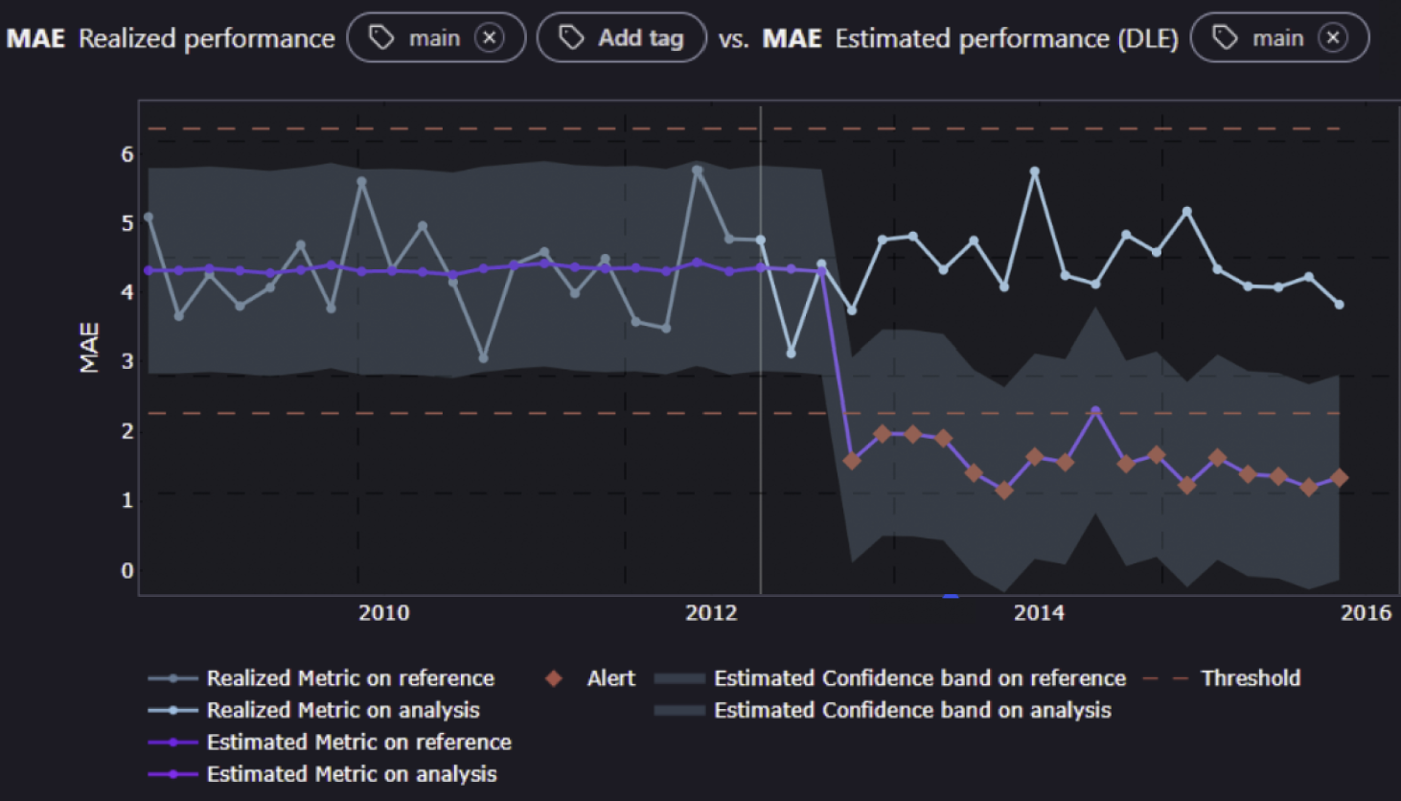Remove main tag from Realized performance
1401x801 pixels.
(x=490, y=38)
